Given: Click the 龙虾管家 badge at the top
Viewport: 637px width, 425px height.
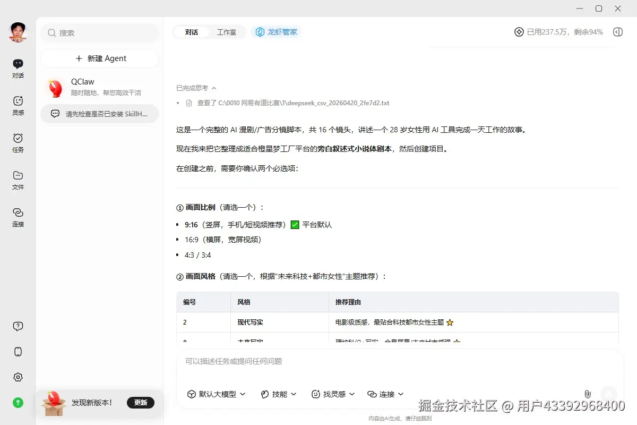Looking at the screenshot, I should [276, 32].
